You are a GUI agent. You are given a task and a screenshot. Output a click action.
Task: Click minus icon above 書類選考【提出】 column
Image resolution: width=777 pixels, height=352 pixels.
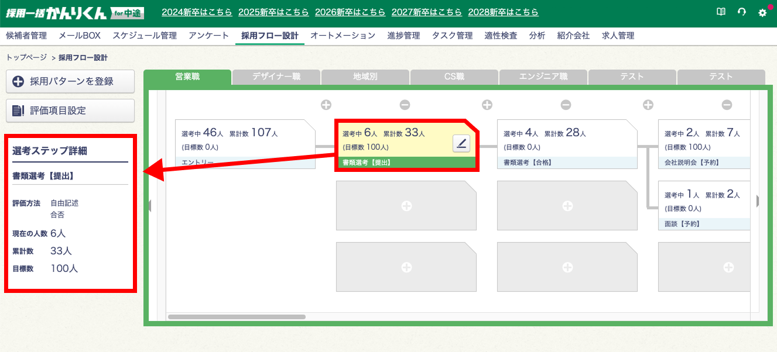(x=405, y=105)
